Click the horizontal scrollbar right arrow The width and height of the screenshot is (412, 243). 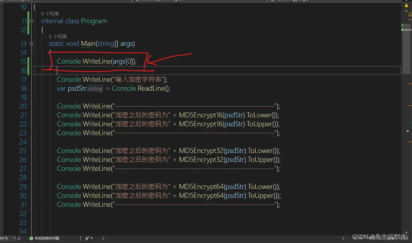pos(343,238)
